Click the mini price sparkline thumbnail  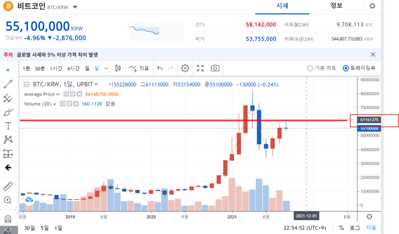click(157, 32)
